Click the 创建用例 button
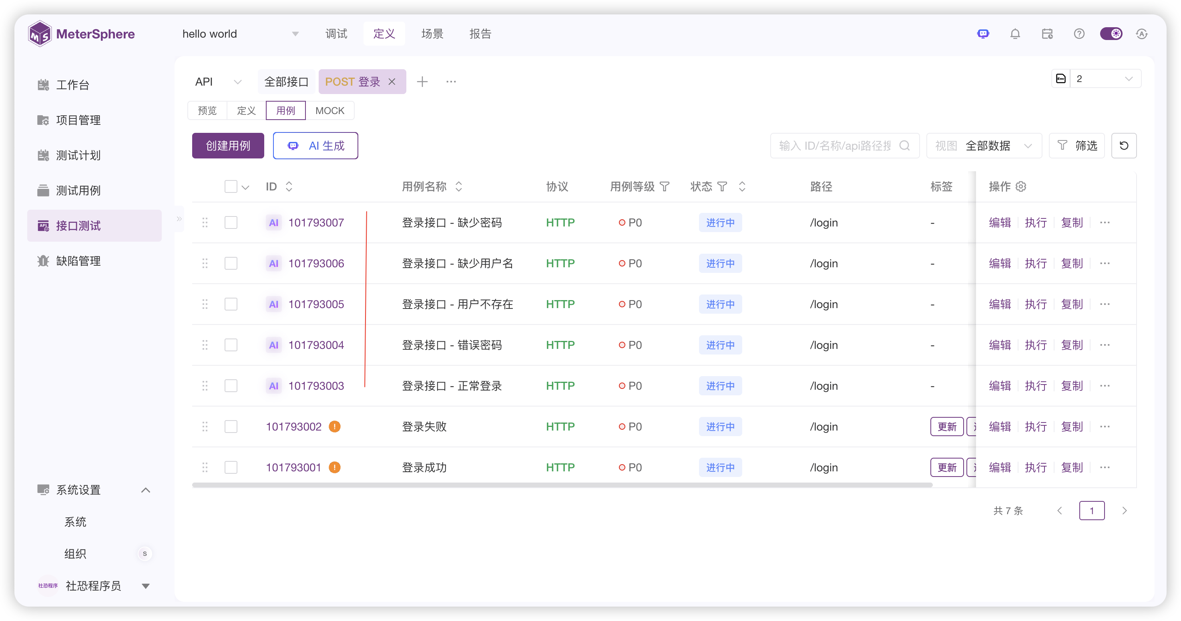The width and height of the screenshot is (1181, 621). click(x=228, y=146)
